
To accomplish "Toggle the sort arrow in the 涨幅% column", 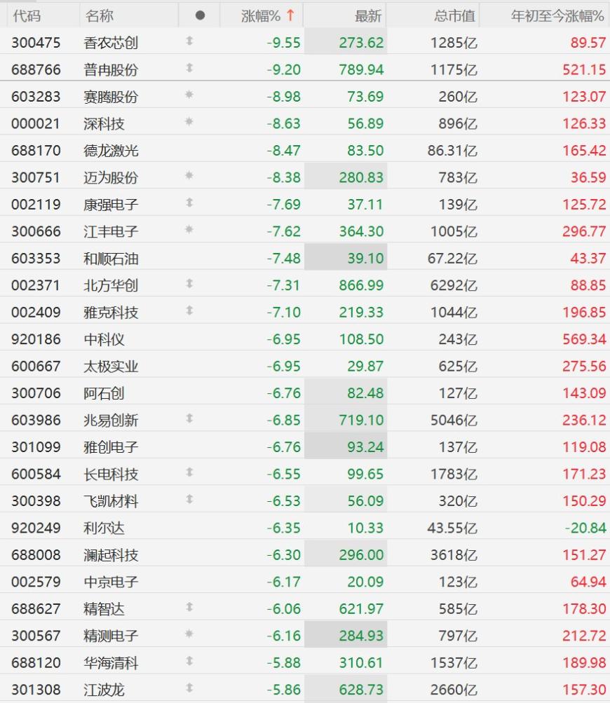I will point(290,15).
